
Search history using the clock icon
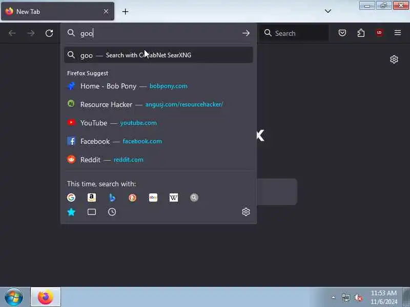(112, 212)
